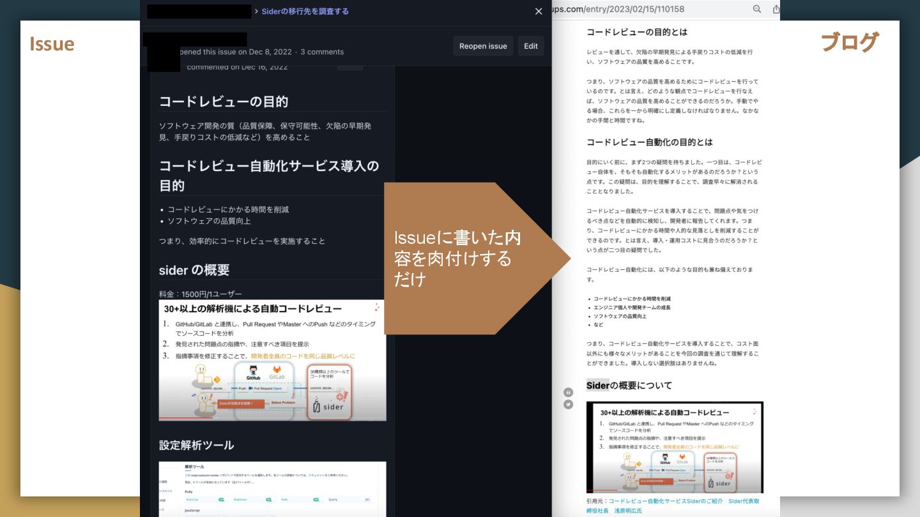Click the Edit button on the issue

pos(531,46)
